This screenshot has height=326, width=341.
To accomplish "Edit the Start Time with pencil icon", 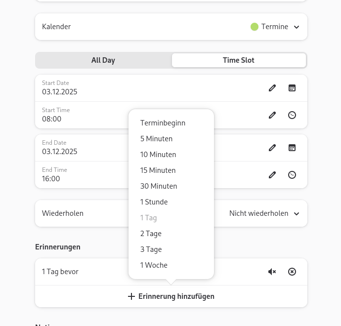I will pyautogui.click(x=272, y=115).
